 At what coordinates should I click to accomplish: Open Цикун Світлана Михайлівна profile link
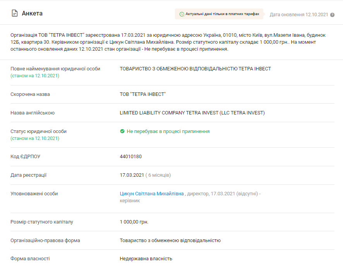pos(152,194)
